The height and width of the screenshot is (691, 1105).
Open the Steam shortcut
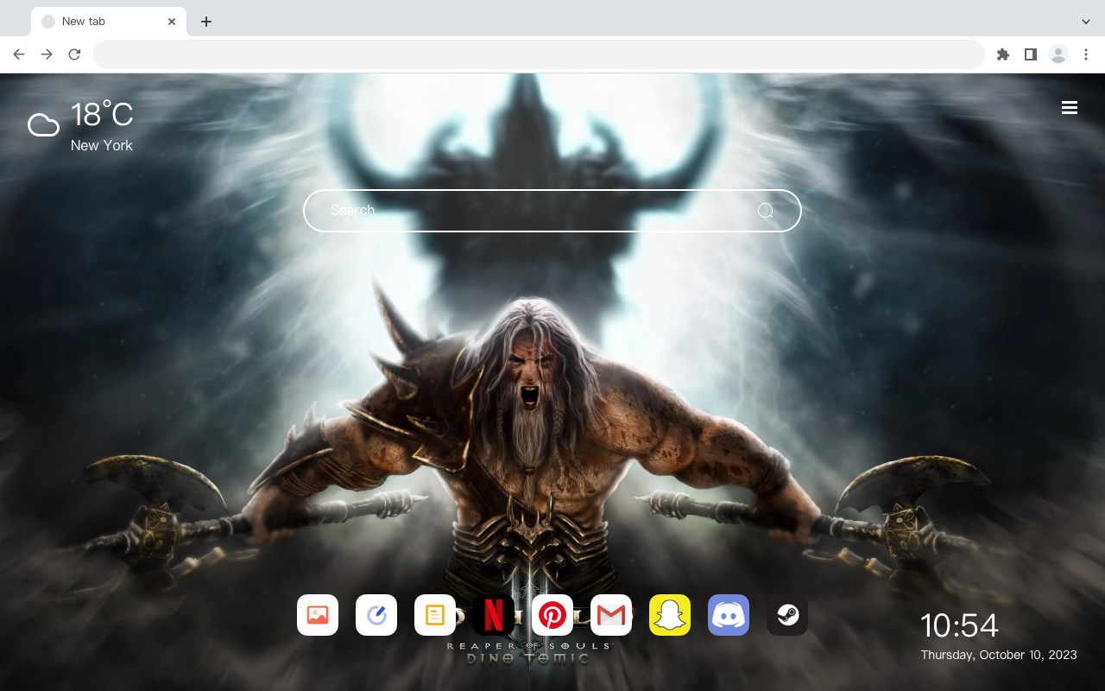787,615
